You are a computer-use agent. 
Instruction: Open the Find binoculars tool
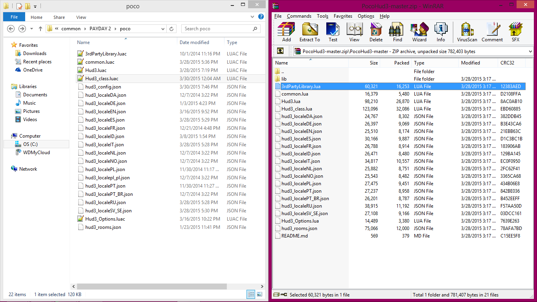(397, 32)
